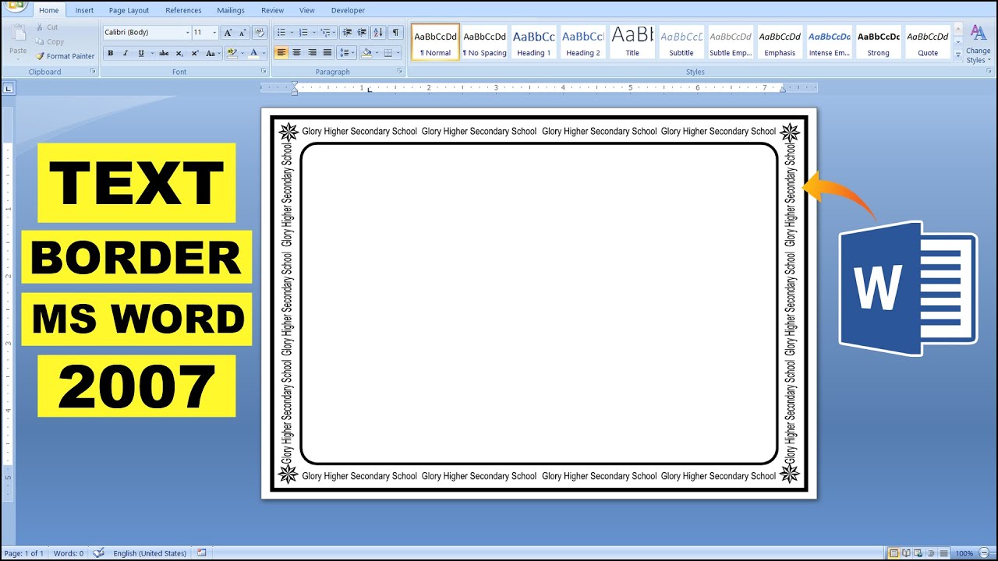Viewport: 998px width, 561px height.
Task: Launch the Paragraph dialog box
Action: tap(400, 71)
